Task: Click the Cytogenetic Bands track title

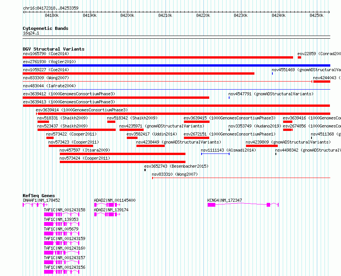Action: click(46, 28)
